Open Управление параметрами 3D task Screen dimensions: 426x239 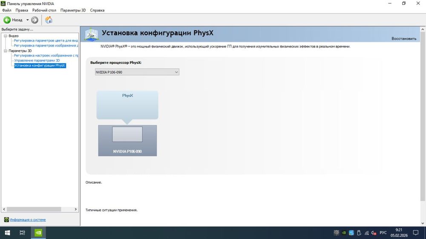tap(37, 60)
